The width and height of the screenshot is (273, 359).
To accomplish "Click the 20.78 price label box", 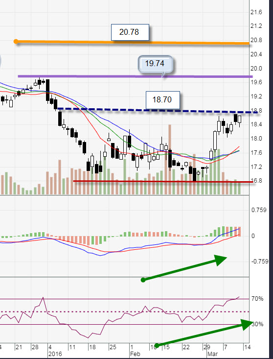I will pos(130,32).
